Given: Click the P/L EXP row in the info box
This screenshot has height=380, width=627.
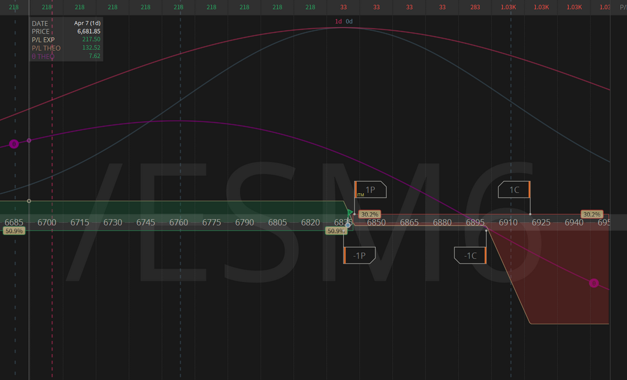Looking at the screenshot, I should coord(66,40).
